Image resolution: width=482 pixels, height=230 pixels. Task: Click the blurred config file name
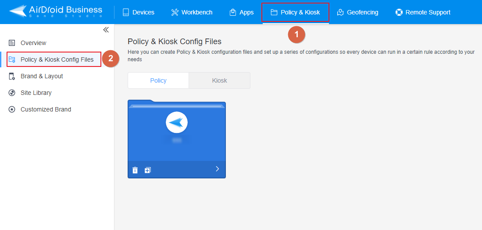(177, 140)
